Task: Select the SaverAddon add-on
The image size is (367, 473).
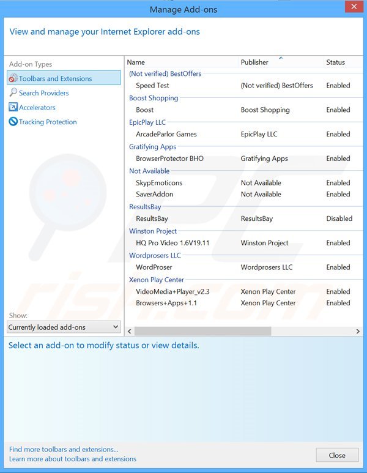Action: tap(244, 194)
